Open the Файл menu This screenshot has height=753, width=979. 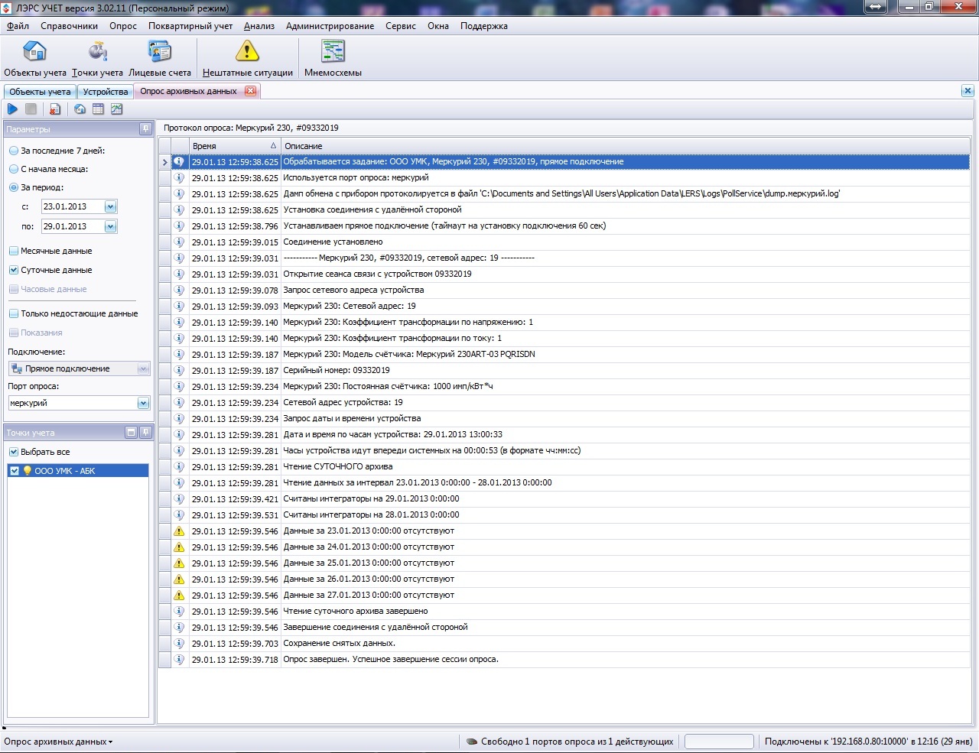18,26
